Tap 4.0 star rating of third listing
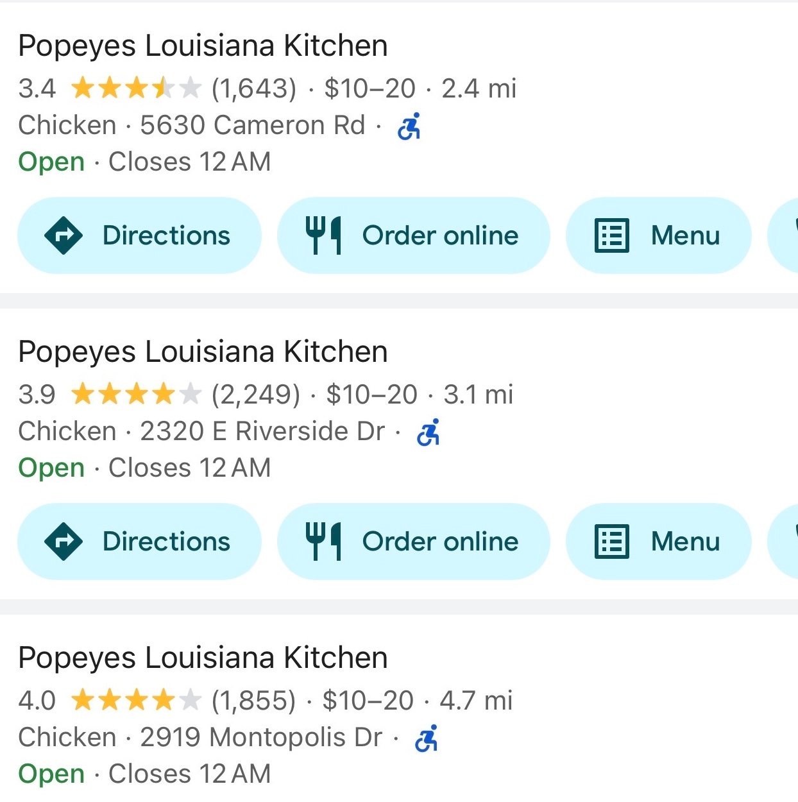Screen dimensions: 798x802 (136, 701)
